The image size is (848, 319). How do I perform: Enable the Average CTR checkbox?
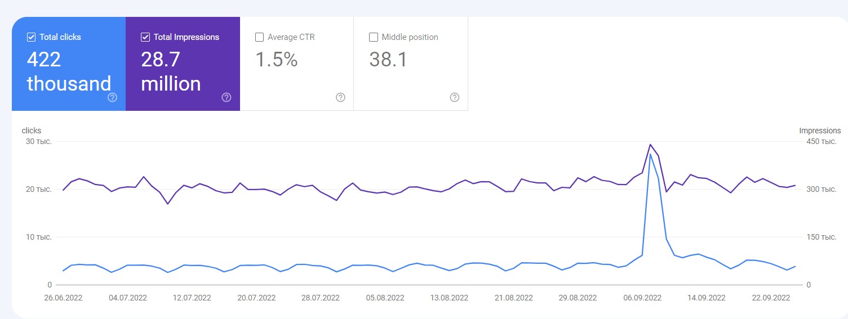259,37
